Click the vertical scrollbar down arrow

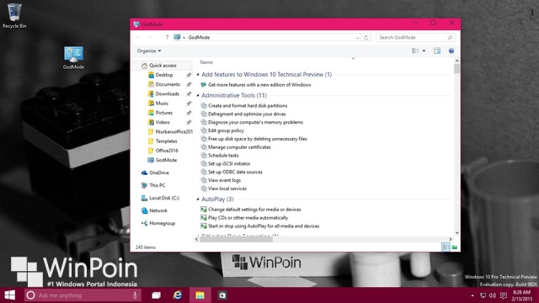point(456,232)
